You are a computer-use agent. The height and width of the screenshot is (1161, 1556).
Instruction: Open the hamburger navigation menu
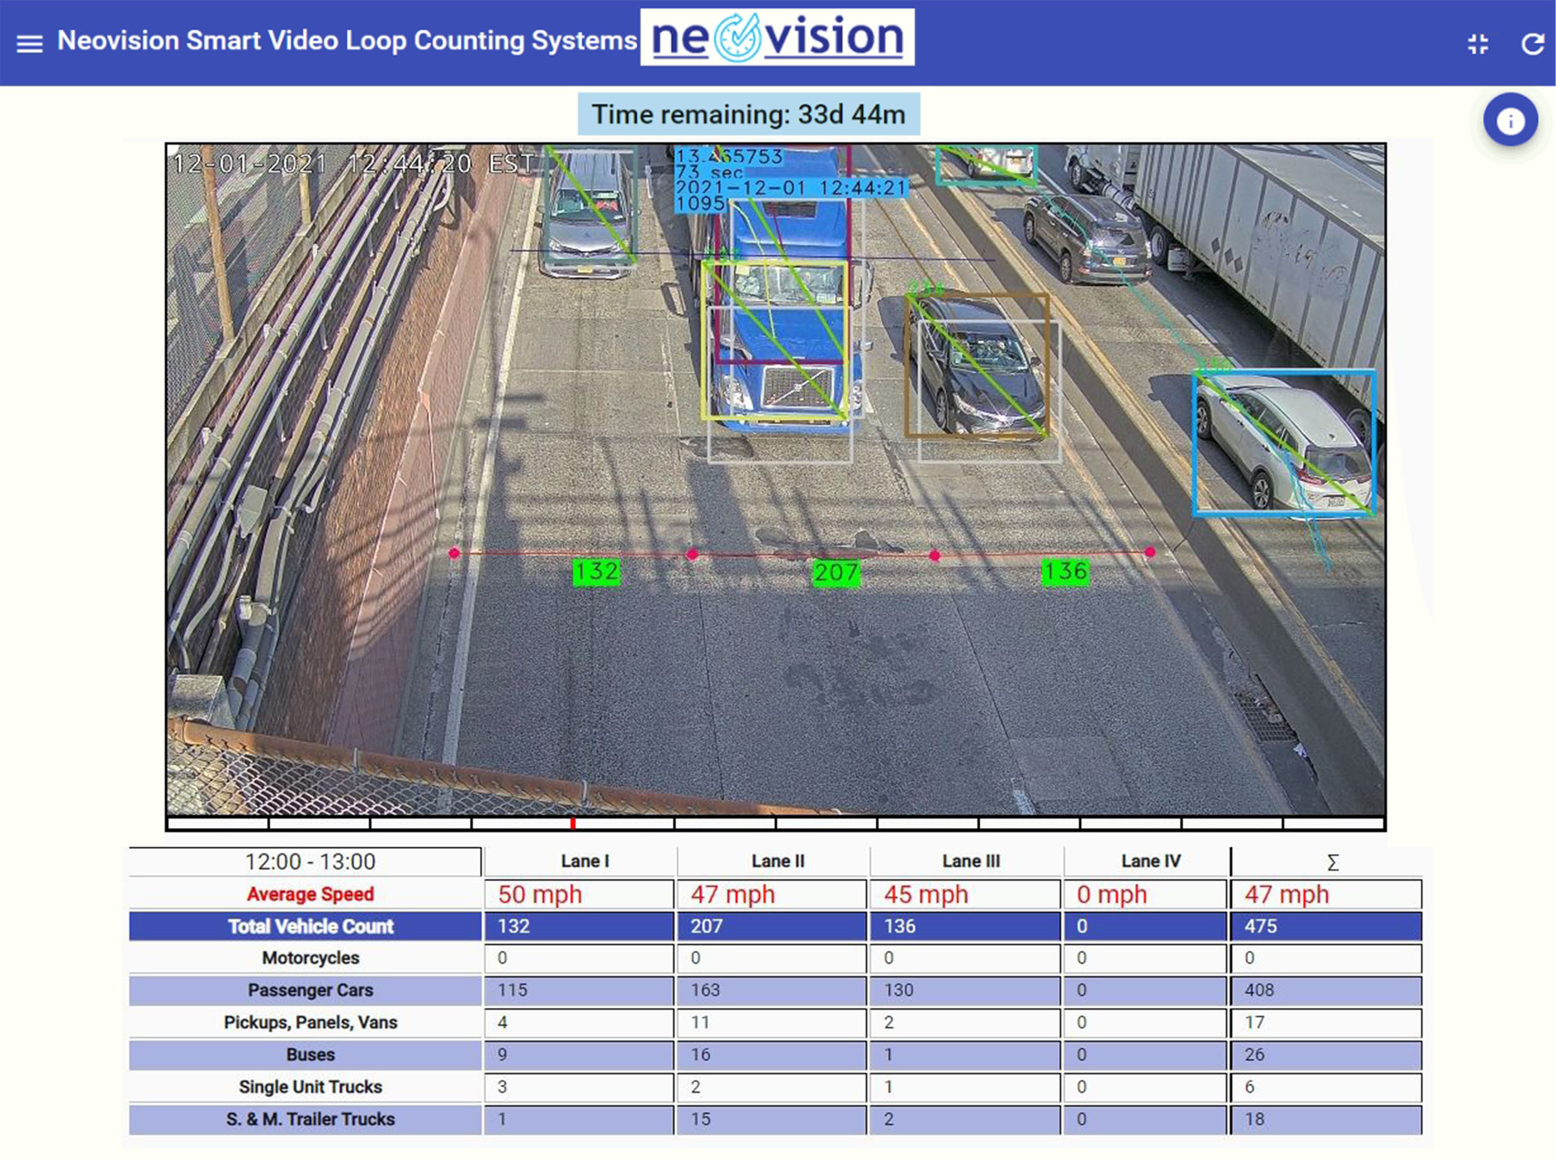pyautogui.click(x=29, y=43)
